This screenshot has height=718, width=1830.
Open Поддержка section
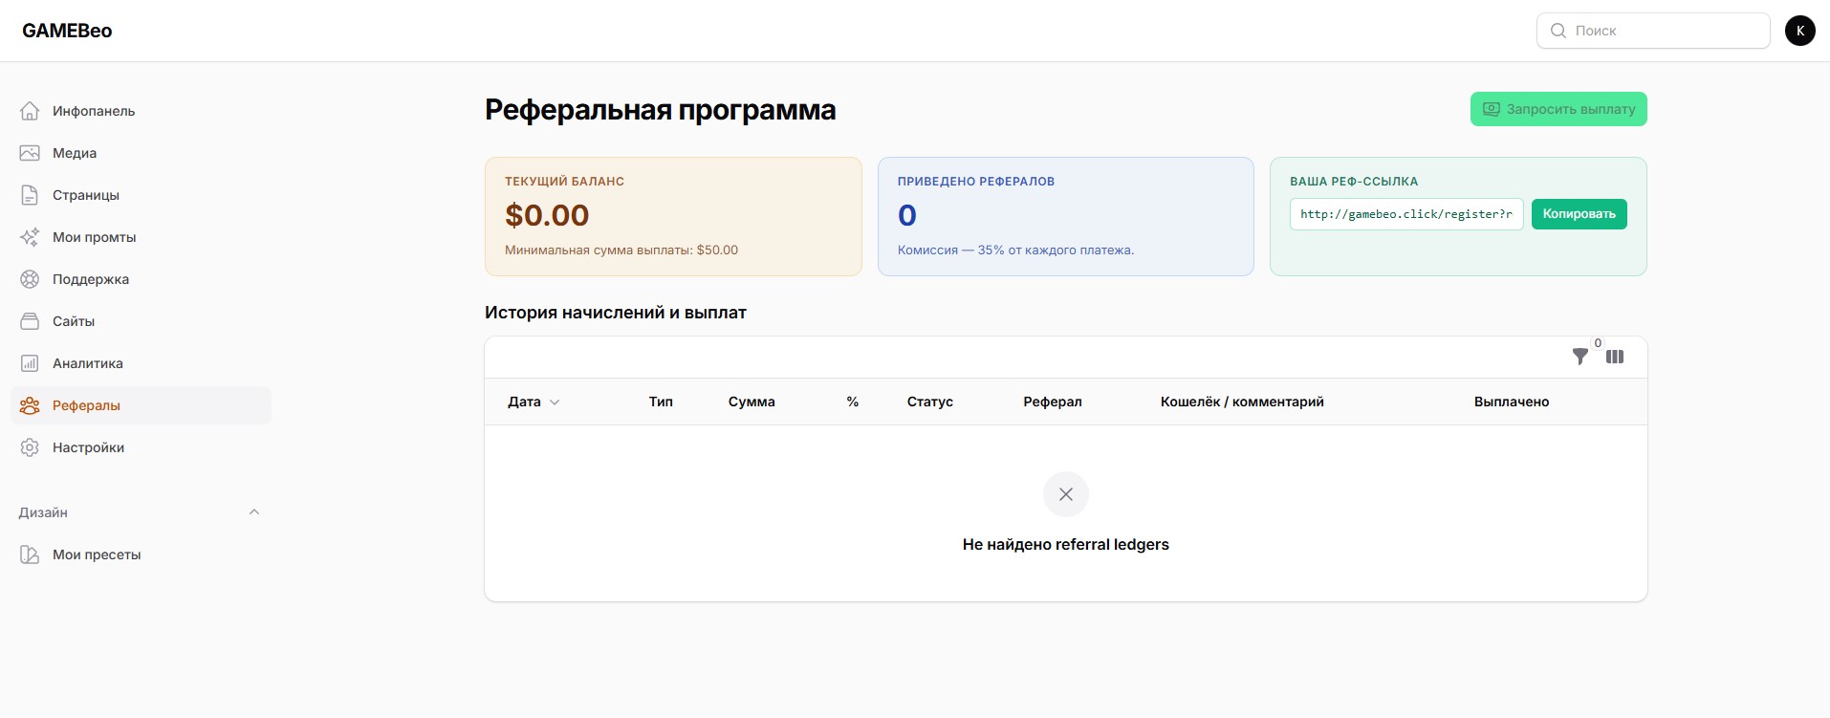pos(141,279)
